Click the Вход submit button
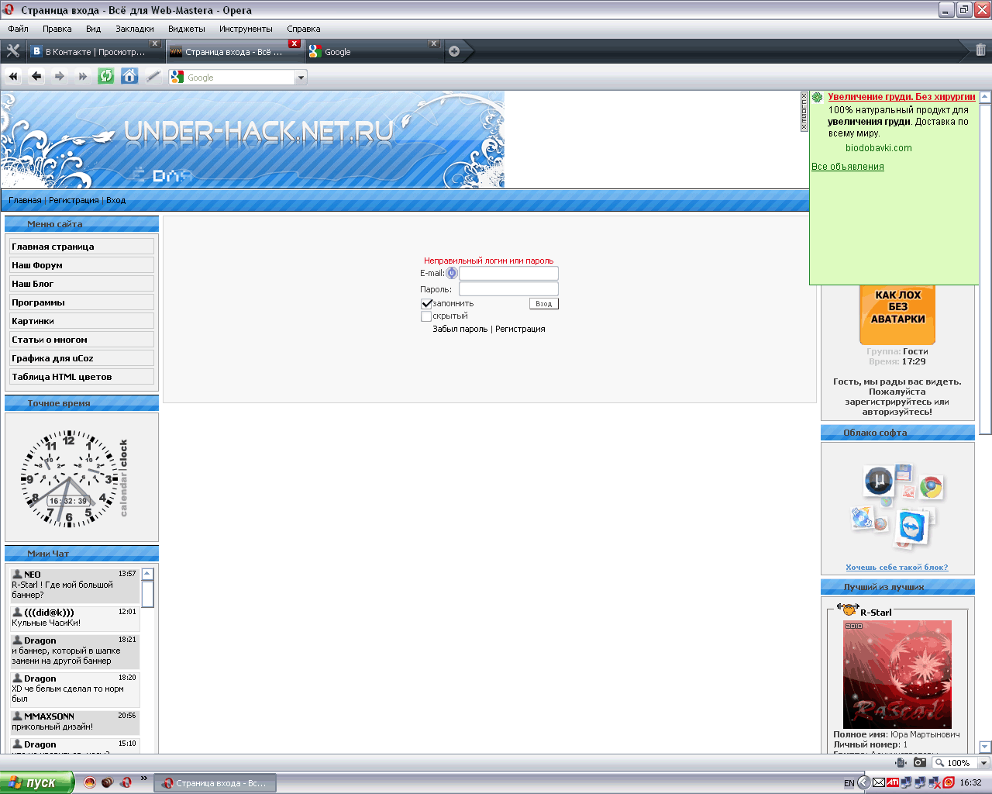 point(544,304)
